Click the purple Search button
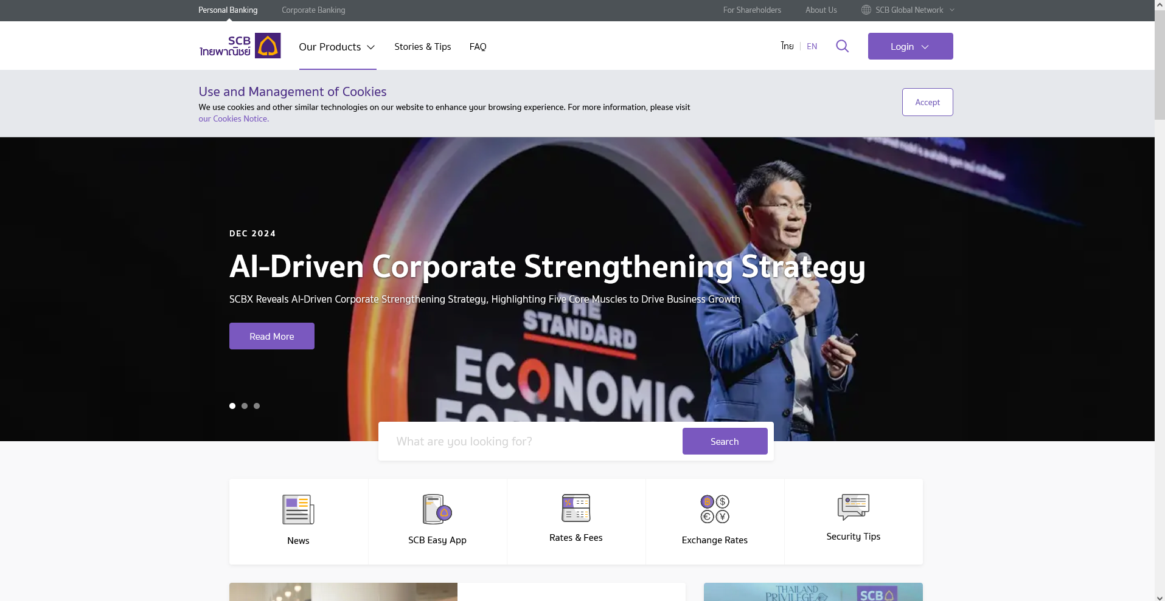 [x=725, y=441]
